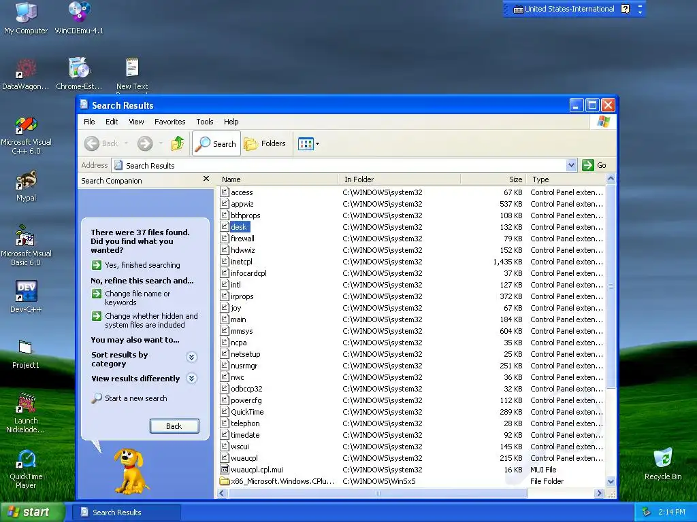Select the x86_Microsoft.Windows.CPlu folder icon

[225, 481]
